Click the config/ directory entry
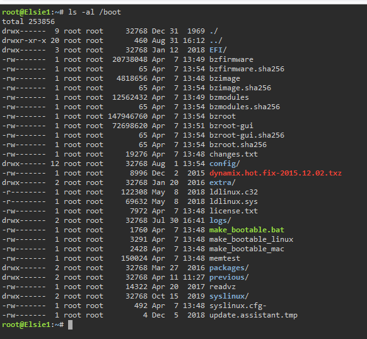This screenshot has height=339, width=367. pos(224,164)
